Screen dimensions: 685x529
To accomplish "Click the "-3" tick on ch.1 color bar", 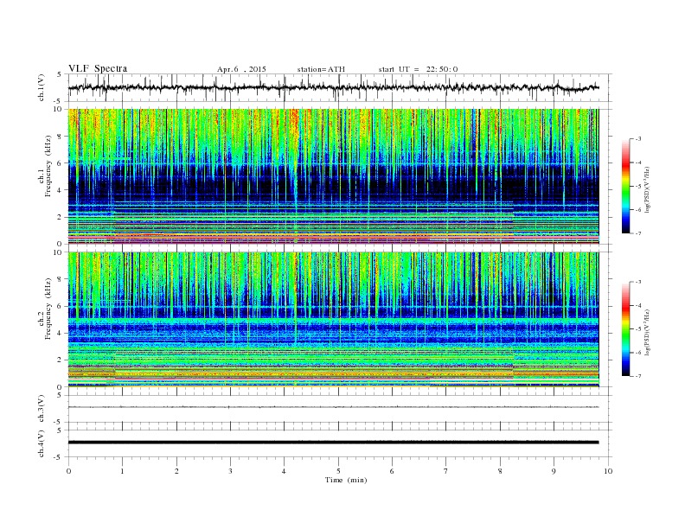I will coord(637,139).
